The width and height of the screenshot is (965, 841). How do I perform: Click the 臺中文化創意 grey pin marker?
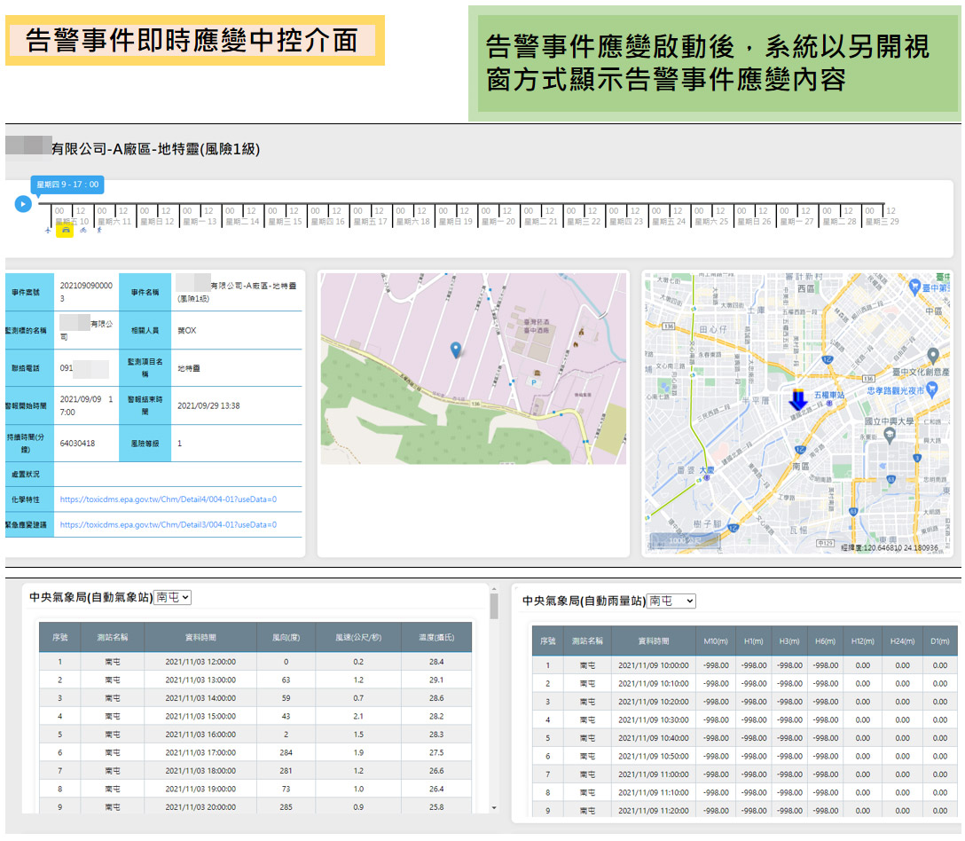point(933,356)
